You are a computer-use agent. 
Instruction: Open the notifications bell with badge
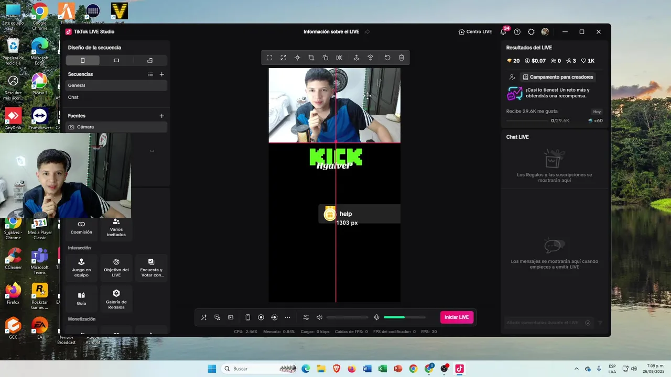504,31
